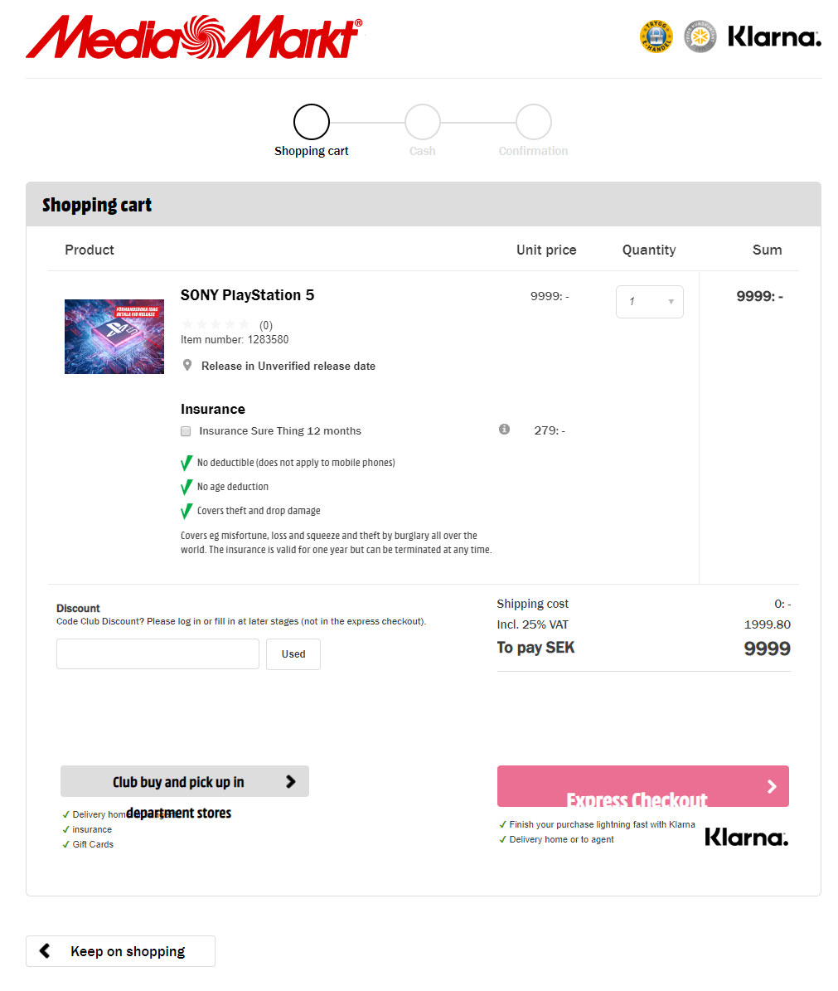Open the SONY PlayStation 5 product title

tap(247, 295)
